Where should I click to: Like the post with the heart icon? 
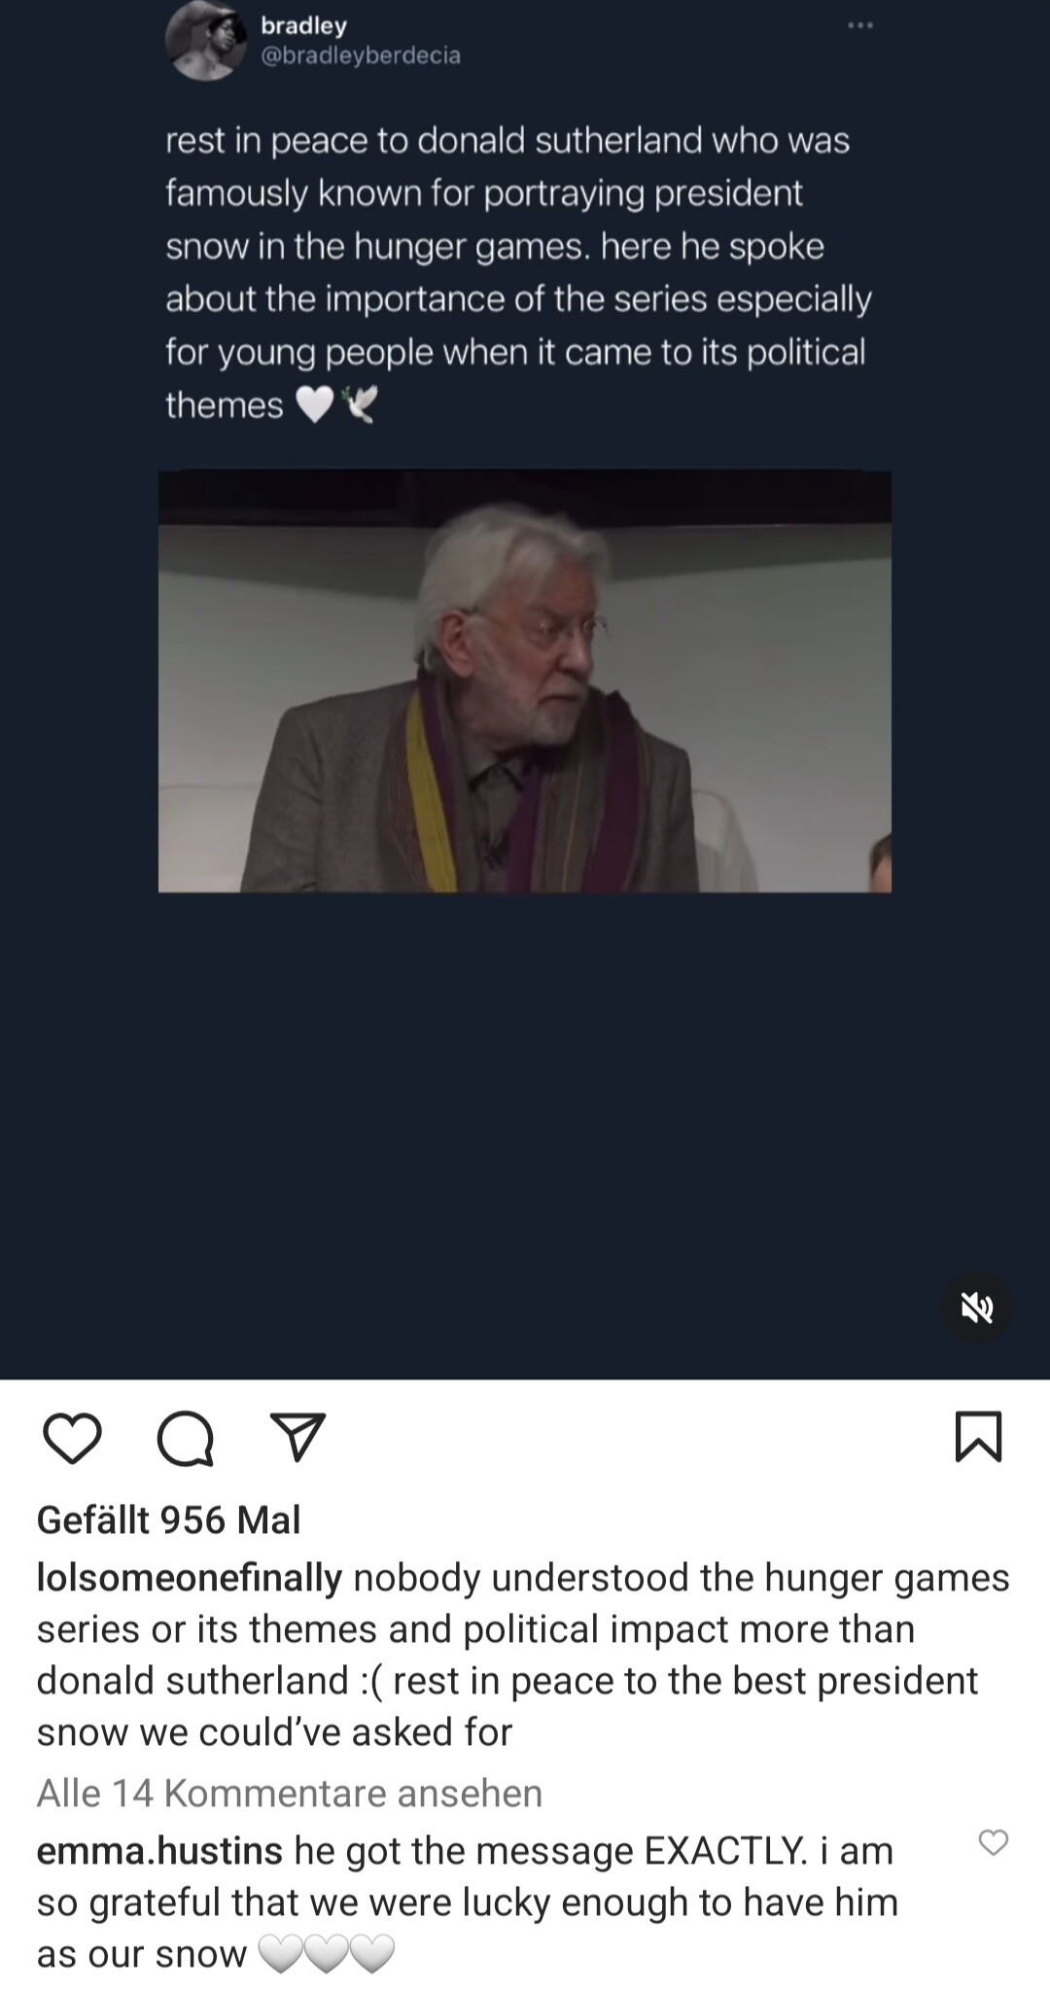coord(73,1440)
